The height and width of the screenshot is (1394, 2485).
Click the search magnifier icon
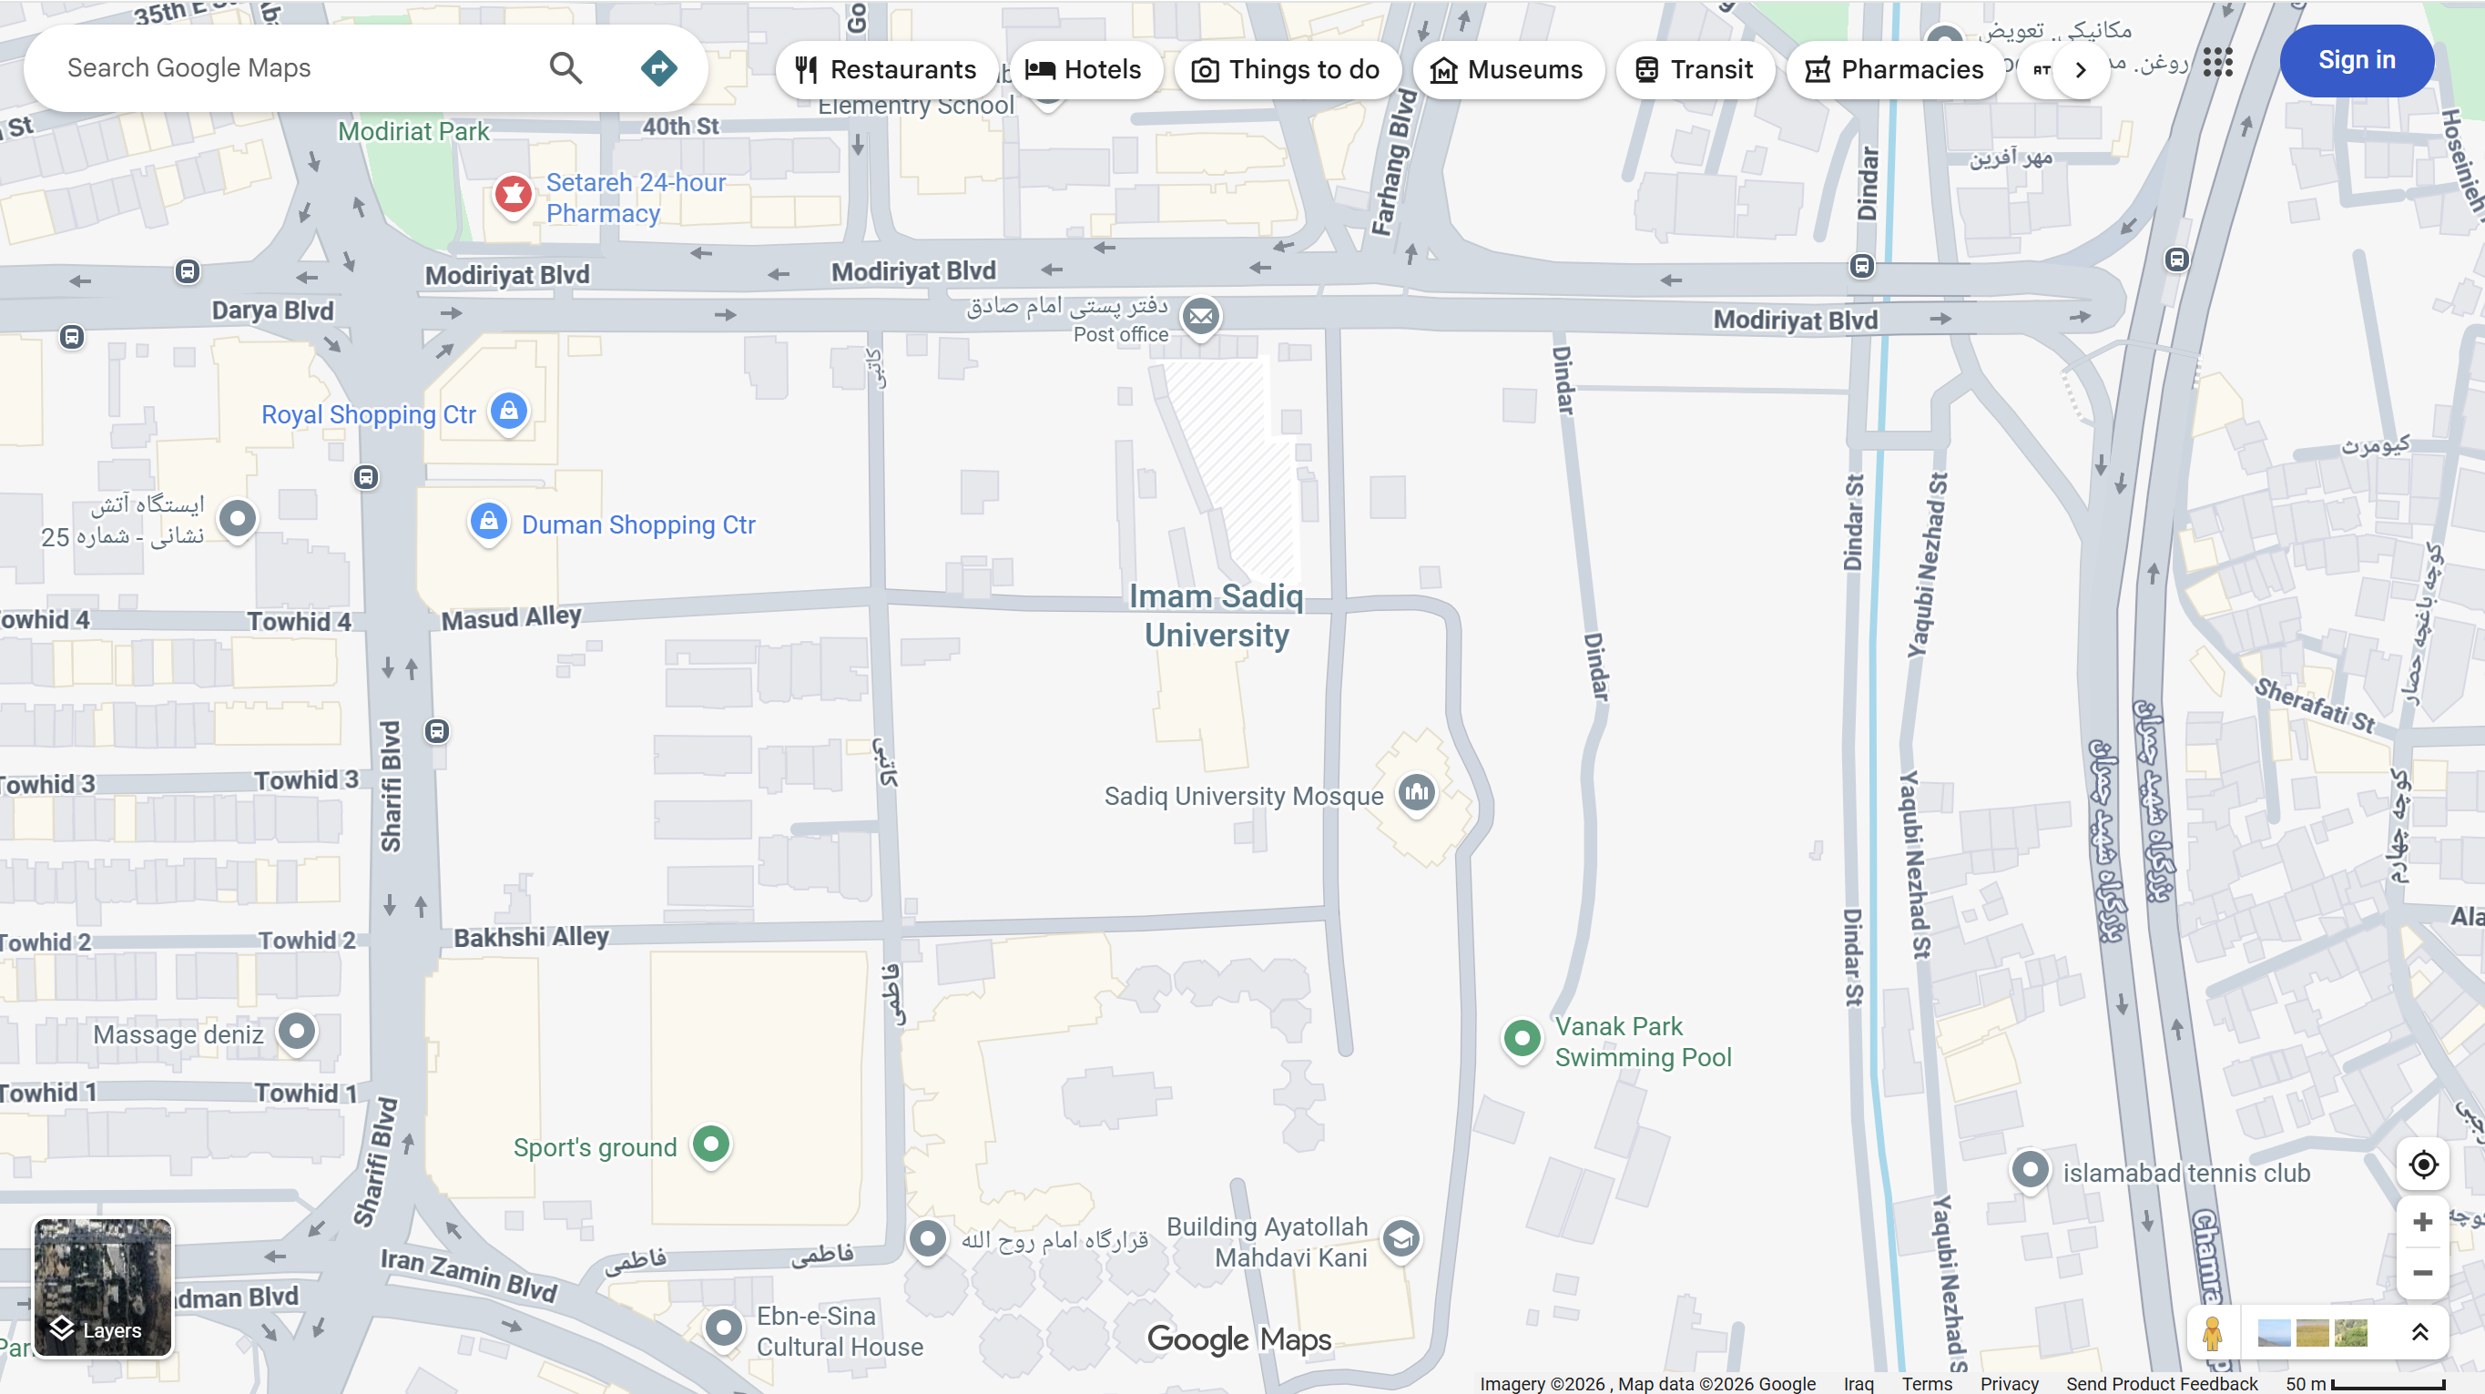coord(565,68)
